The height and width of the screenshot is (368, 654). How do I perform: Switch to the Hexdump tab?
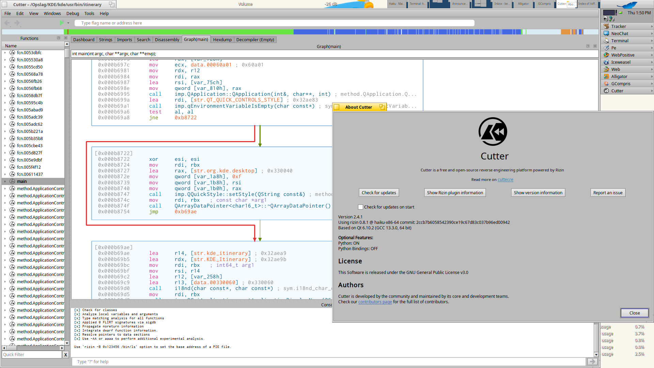(x=222, y=40)
